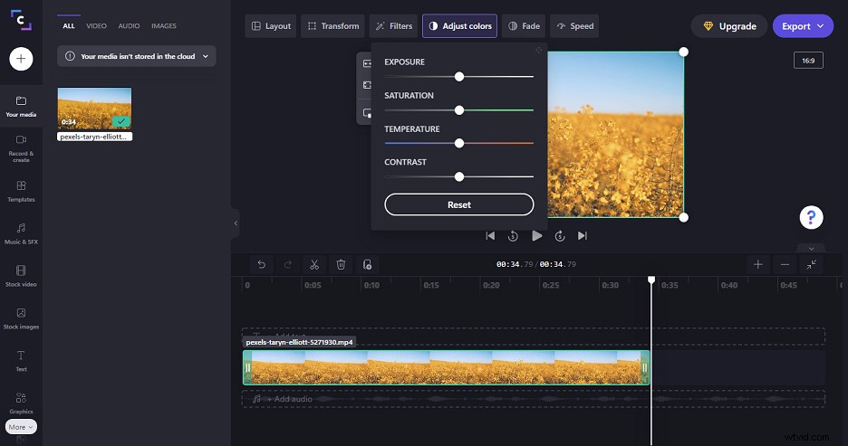This screenshot has height=446, width=848.
Task: Rewind five seconds
Action: pos(513,236)
